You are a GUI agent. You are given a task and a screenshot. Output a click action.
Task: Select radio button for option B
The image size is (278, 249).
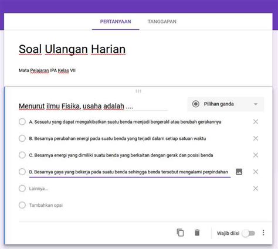click(x=22, y=138)
